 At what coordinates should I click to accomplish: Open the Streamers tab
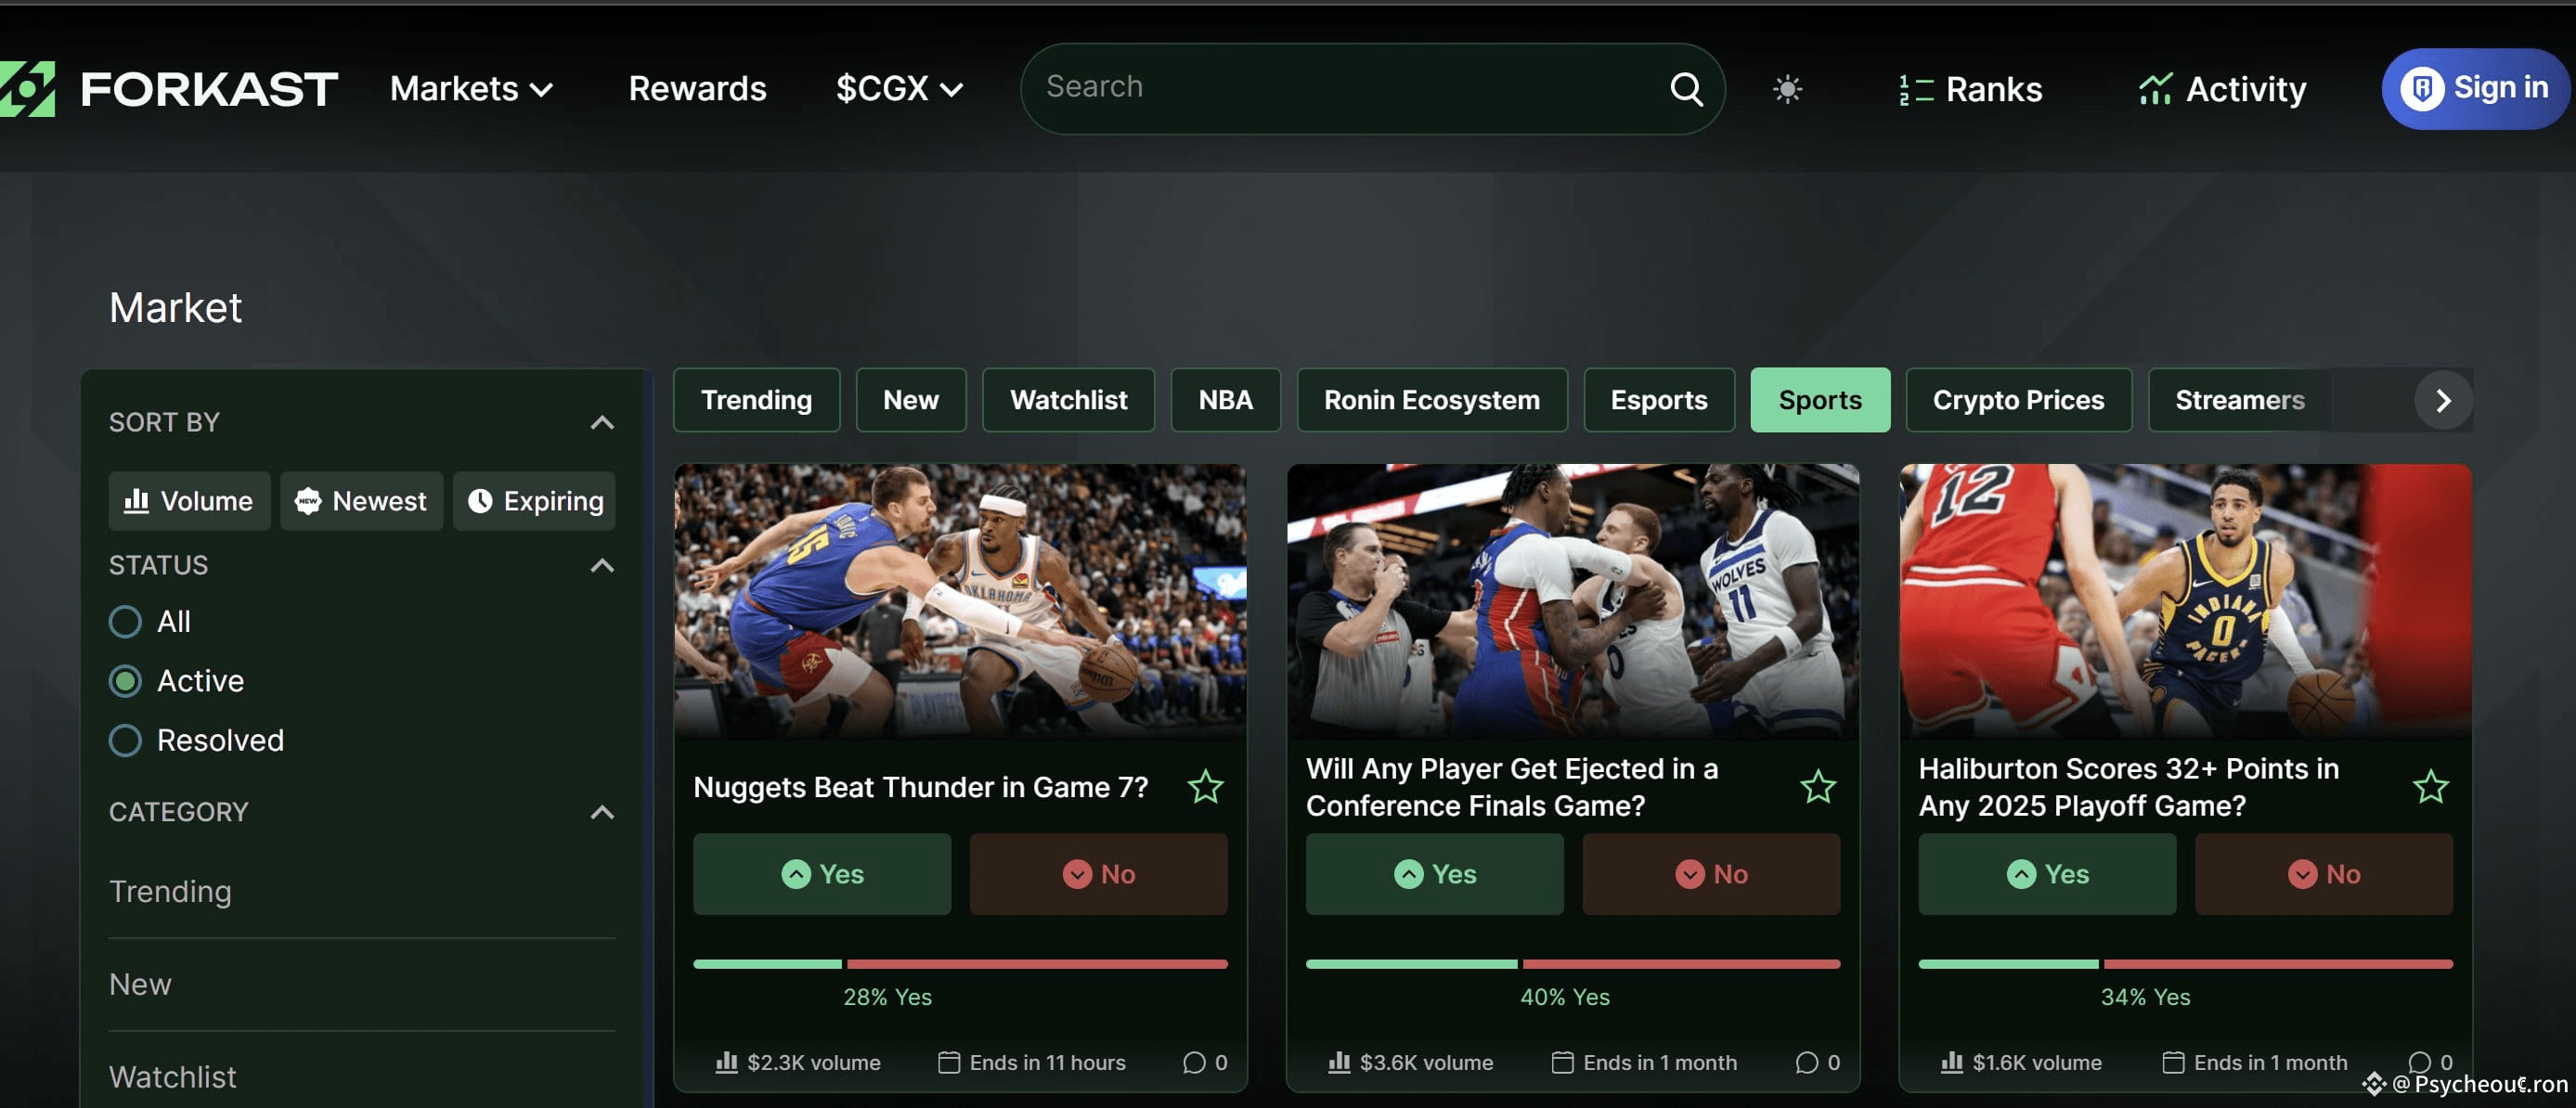[x=2240, y=400]
